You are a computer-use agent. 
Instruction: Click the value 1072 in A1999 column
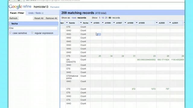(153, 89)
